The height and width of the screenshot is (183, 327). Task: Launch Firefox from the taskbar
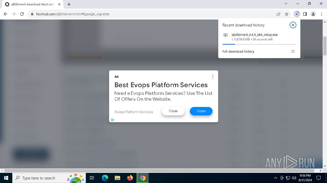click(x=130, y=178)
